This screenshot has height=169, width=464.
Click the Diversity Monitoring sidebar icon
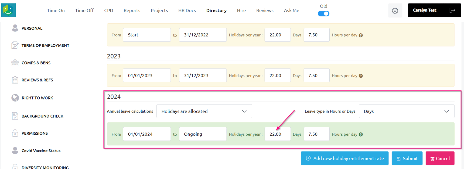pyautogui.click(x=15, y=167)
